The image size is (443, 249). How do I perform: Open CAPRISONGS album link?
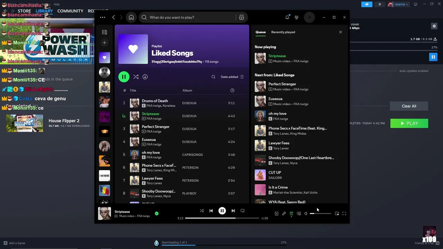click(x=192, y=155)
